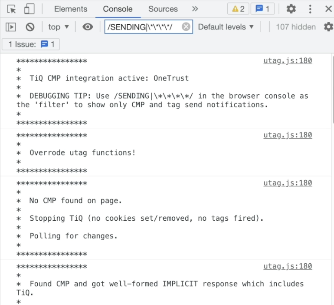Screen dimensions: 334x305
Task: Open the three-dot customize DevTools menu
Action: [310, 9]
